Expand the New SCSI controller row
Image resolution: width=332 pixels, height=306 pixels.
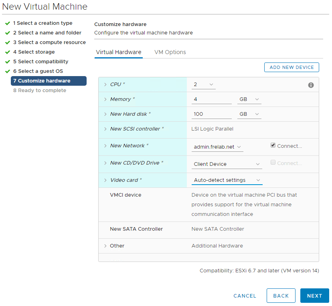105,129
